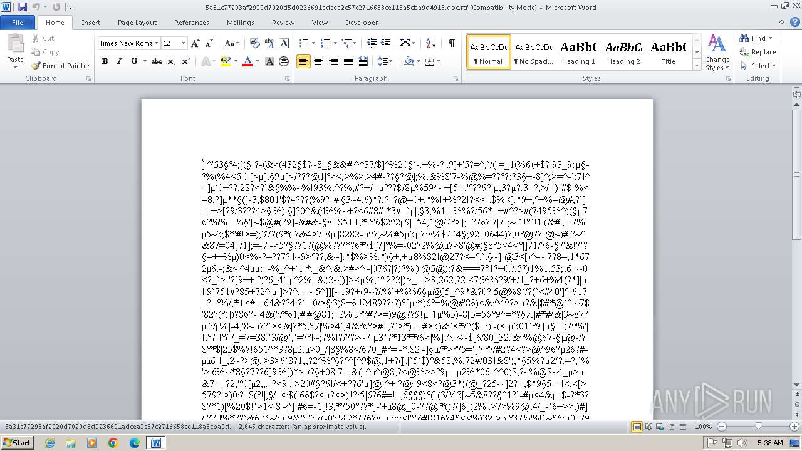This screenshot has width=802, height=451.
Task: Open line spacing options
Action: click(x=385, y=61)
